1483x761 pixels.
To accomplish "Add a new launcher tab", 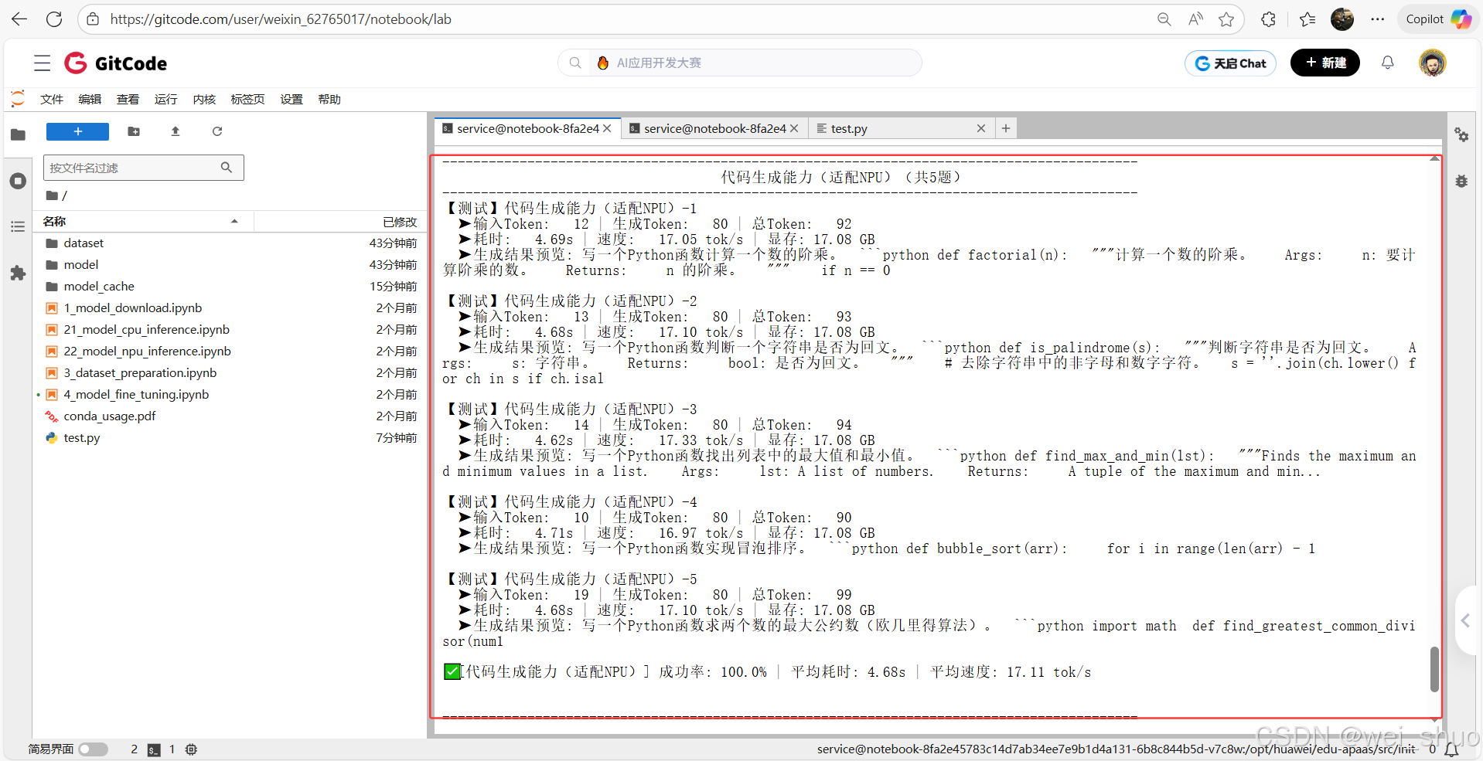I will coord(1006,128).
